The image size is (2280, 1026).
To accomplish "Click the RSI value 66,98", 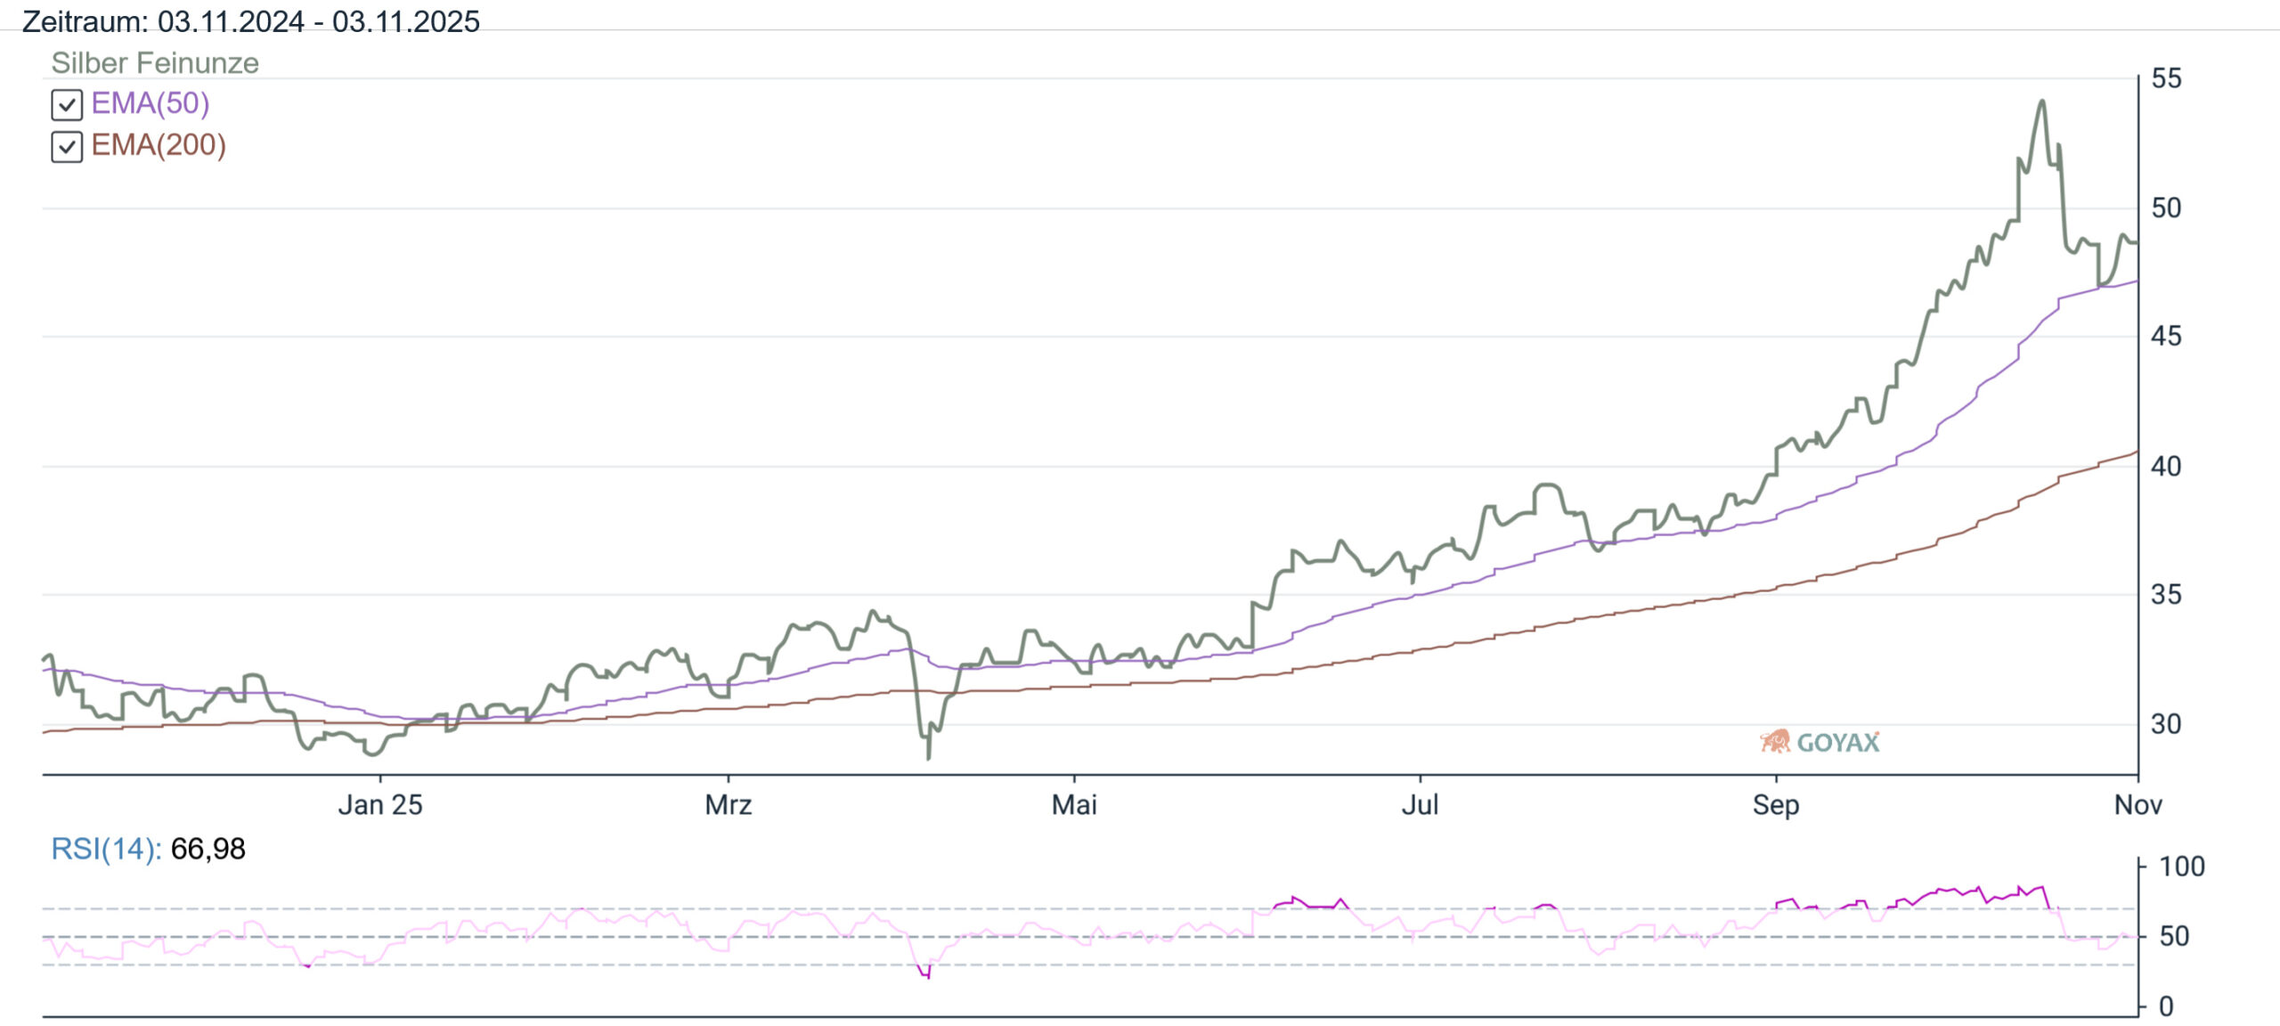I will (208, 849).
